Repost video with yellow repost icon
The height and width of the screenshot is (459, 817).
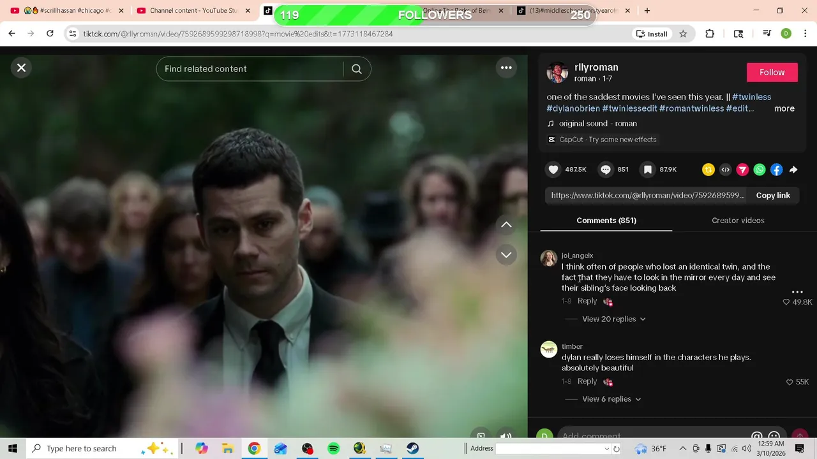click(x=708, y=170)
